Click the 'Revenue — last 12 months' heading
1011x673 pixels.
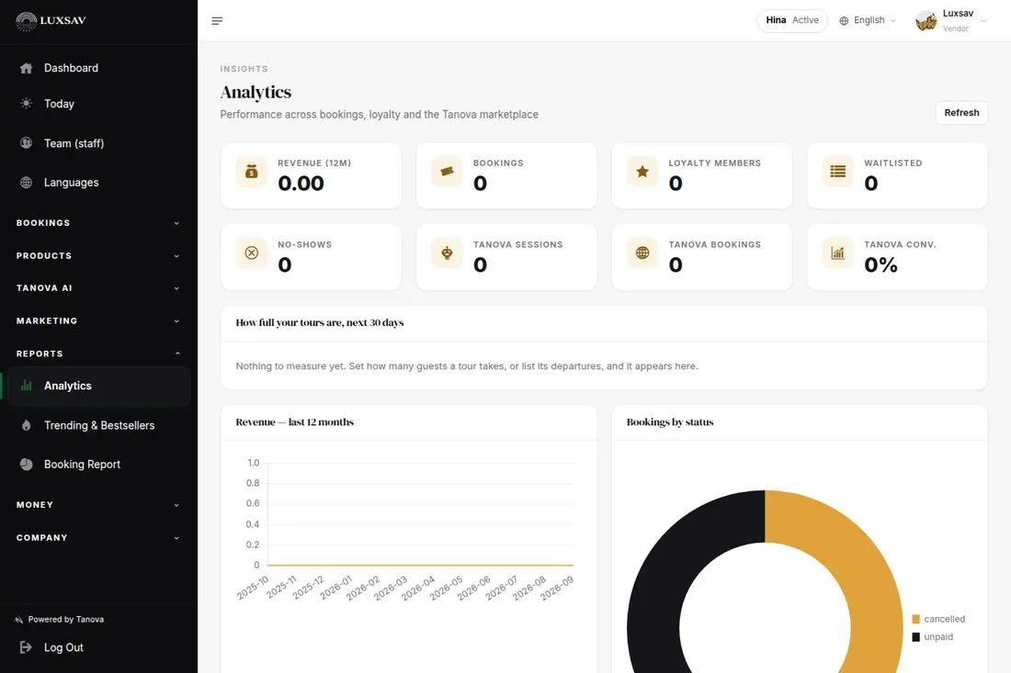(295, 421)
